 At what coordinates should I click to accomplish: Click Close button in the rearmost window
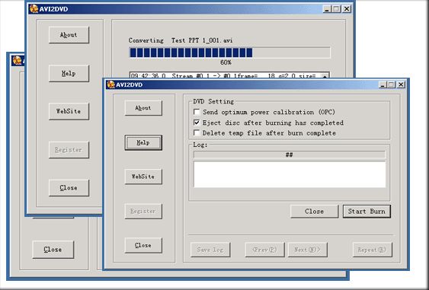pyautogui.click(x=53, y=249)
